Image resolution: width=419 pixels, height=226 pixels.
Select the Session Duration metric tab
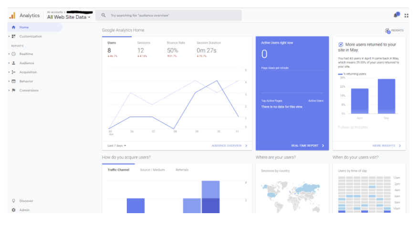coord(209,49)
